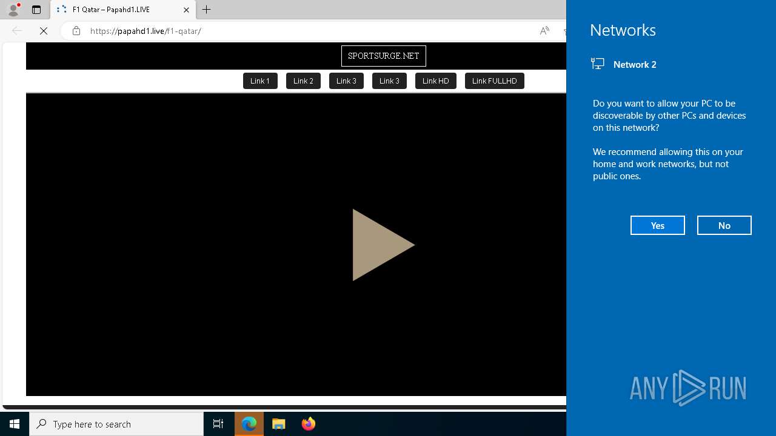This screenshot has height=436, width=776.
Task: Open Task View from taskbar
Action: [218, 424]
